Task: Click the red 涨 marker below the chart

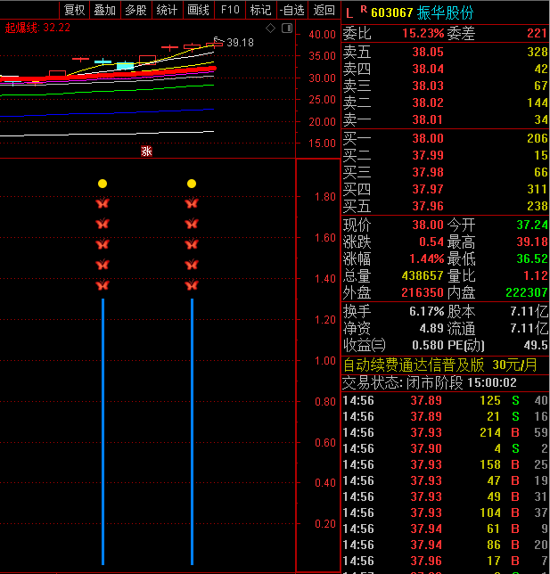Action: coord(146,151)
